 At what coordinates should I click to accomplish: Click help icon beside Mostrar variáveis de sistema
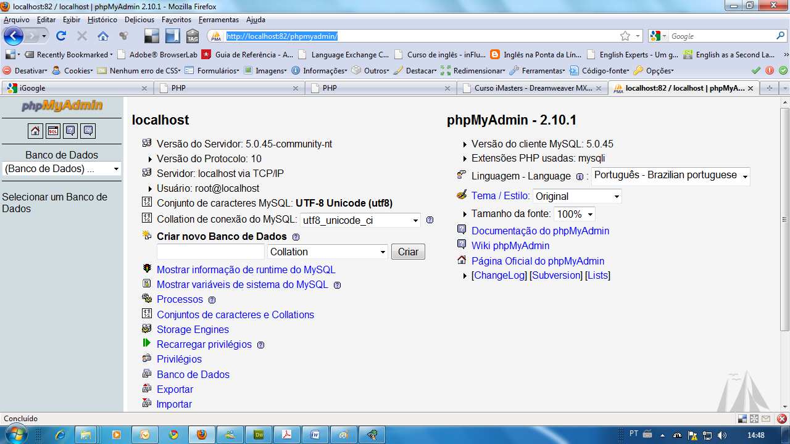click(x=337, y=286)
